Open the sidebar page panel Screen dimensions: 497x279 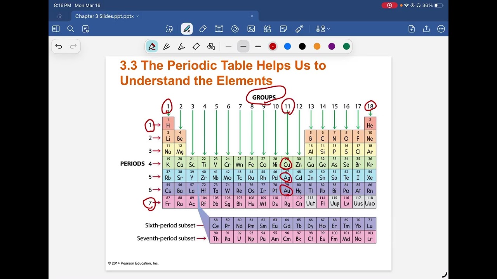coord(56,29)
